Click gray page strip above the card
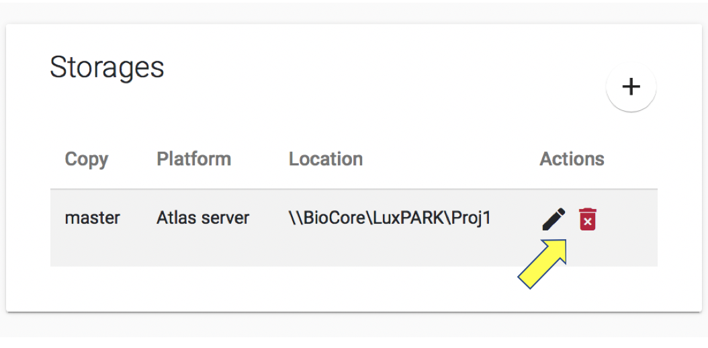The width and height of the screenshot is (708, 348). tap(336, 10)
